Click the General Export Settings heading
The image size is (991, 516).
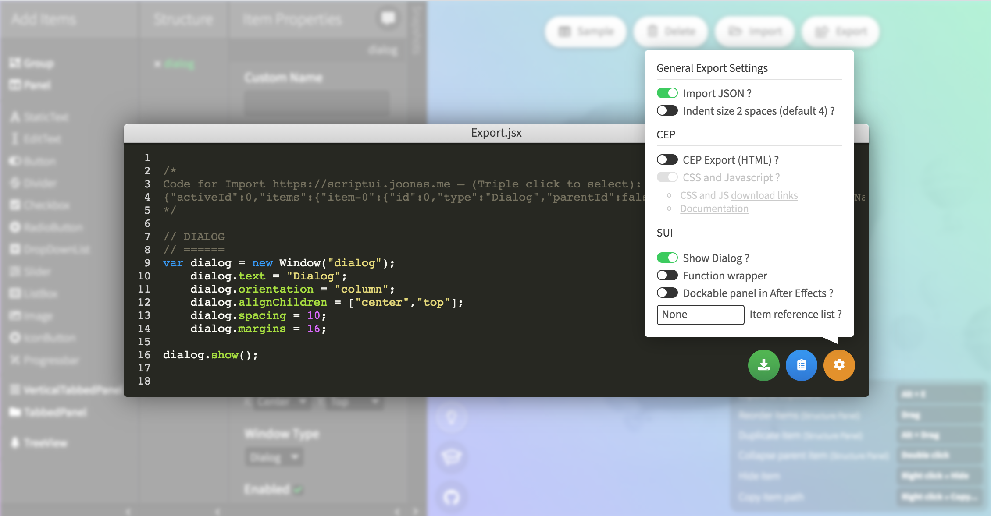click(712, 68)
